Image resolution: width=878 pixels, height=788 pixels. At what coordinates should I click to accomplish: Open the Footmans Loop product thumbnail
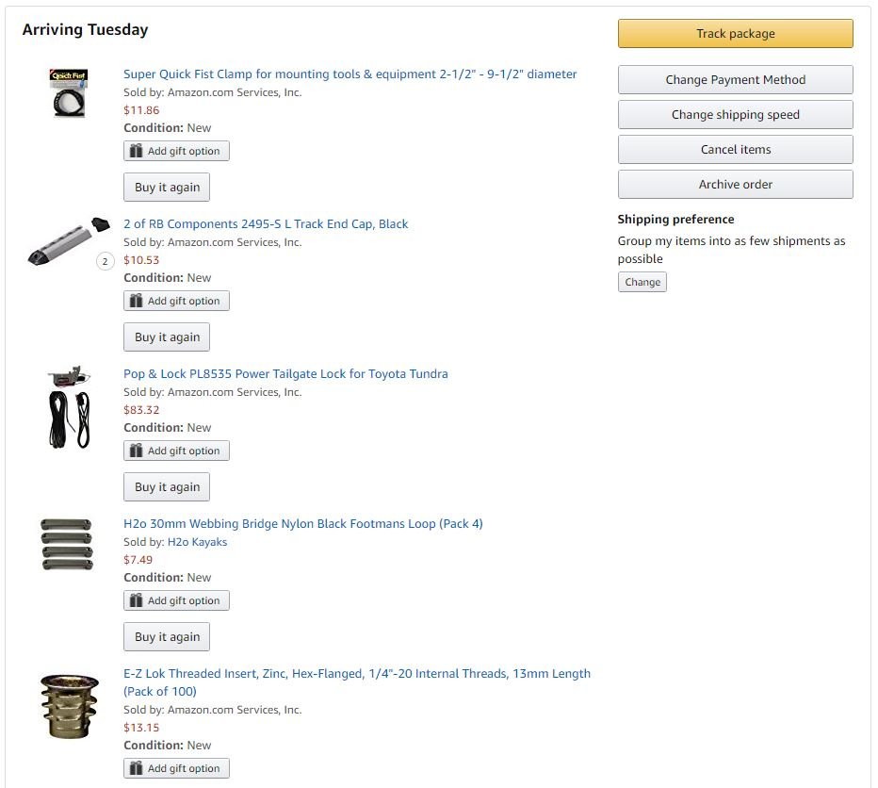click(x=67, y=544)
